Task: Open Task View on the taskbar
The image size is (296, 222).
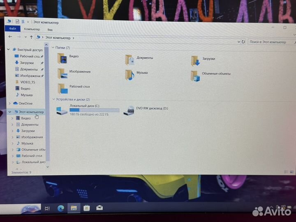Action: (47, 208)
